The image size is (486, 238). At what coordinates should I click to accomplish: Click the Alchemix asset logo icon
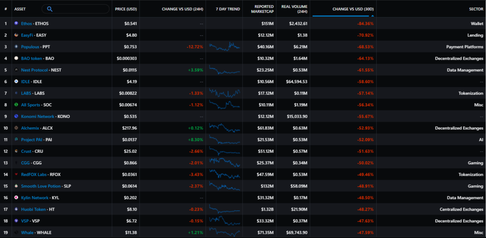[x=16, y=128]
